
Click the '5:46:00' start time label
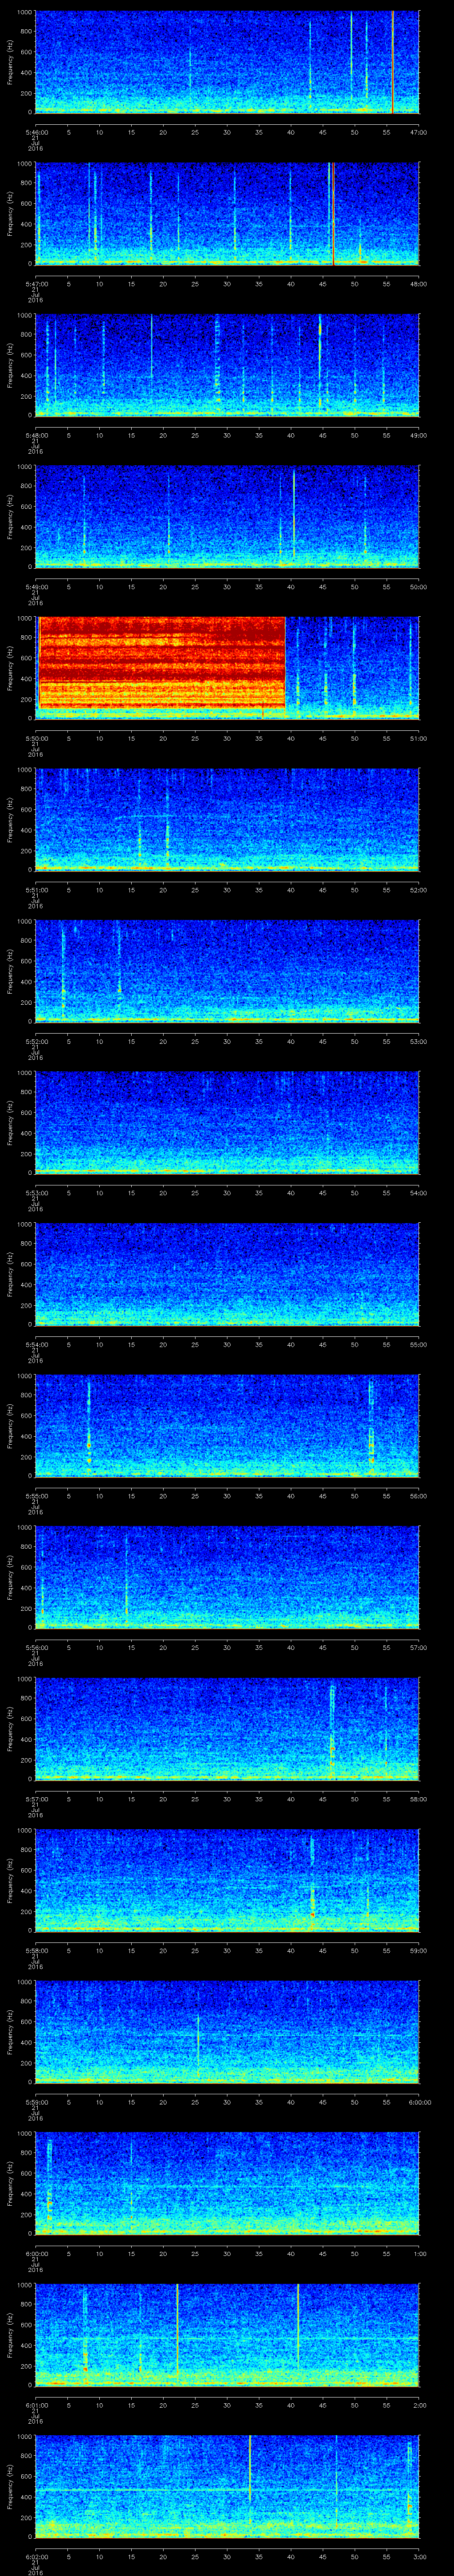point(36,132)
